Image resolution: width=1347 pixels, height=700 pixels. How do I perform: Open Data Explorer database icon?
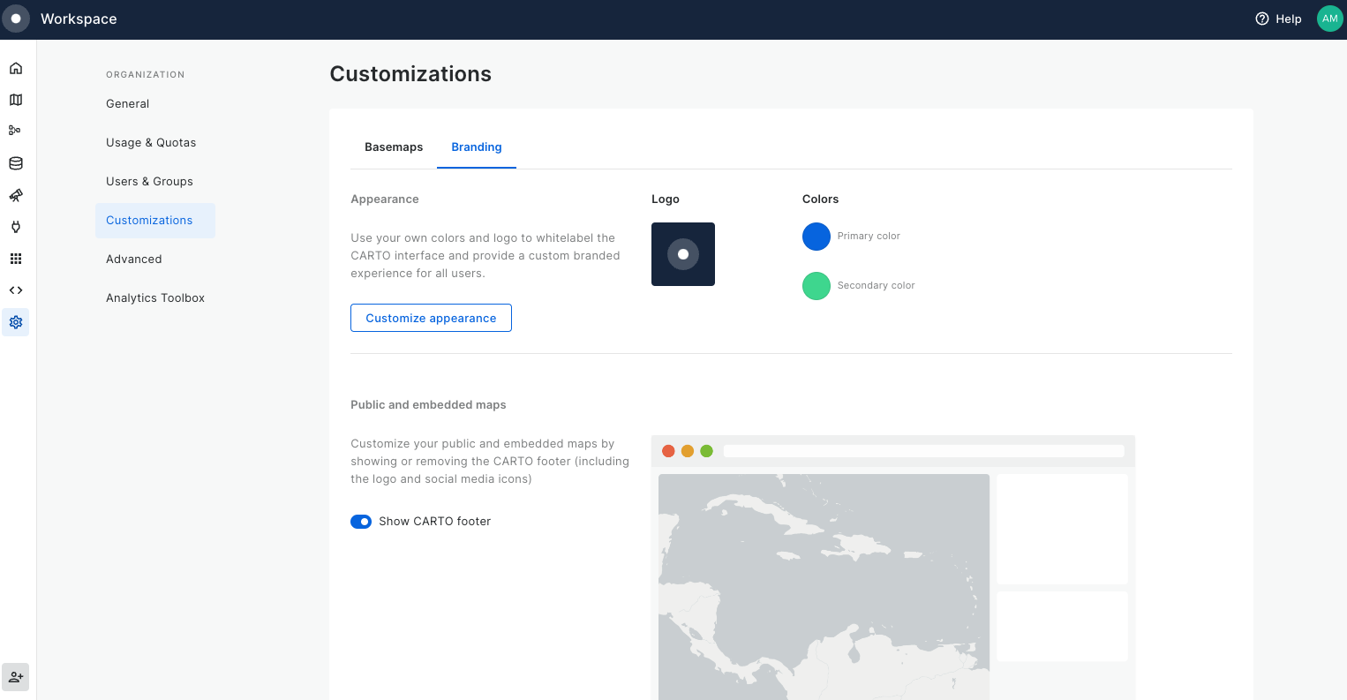coord(16,163)
